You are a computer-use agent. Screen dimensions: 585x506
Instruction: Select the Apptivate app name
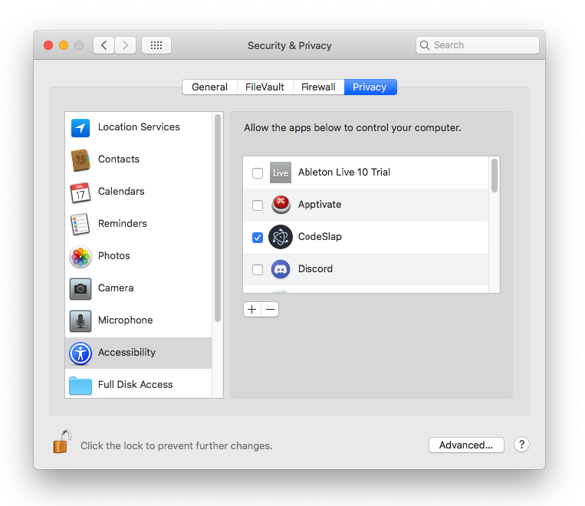[x=320, y=205]
